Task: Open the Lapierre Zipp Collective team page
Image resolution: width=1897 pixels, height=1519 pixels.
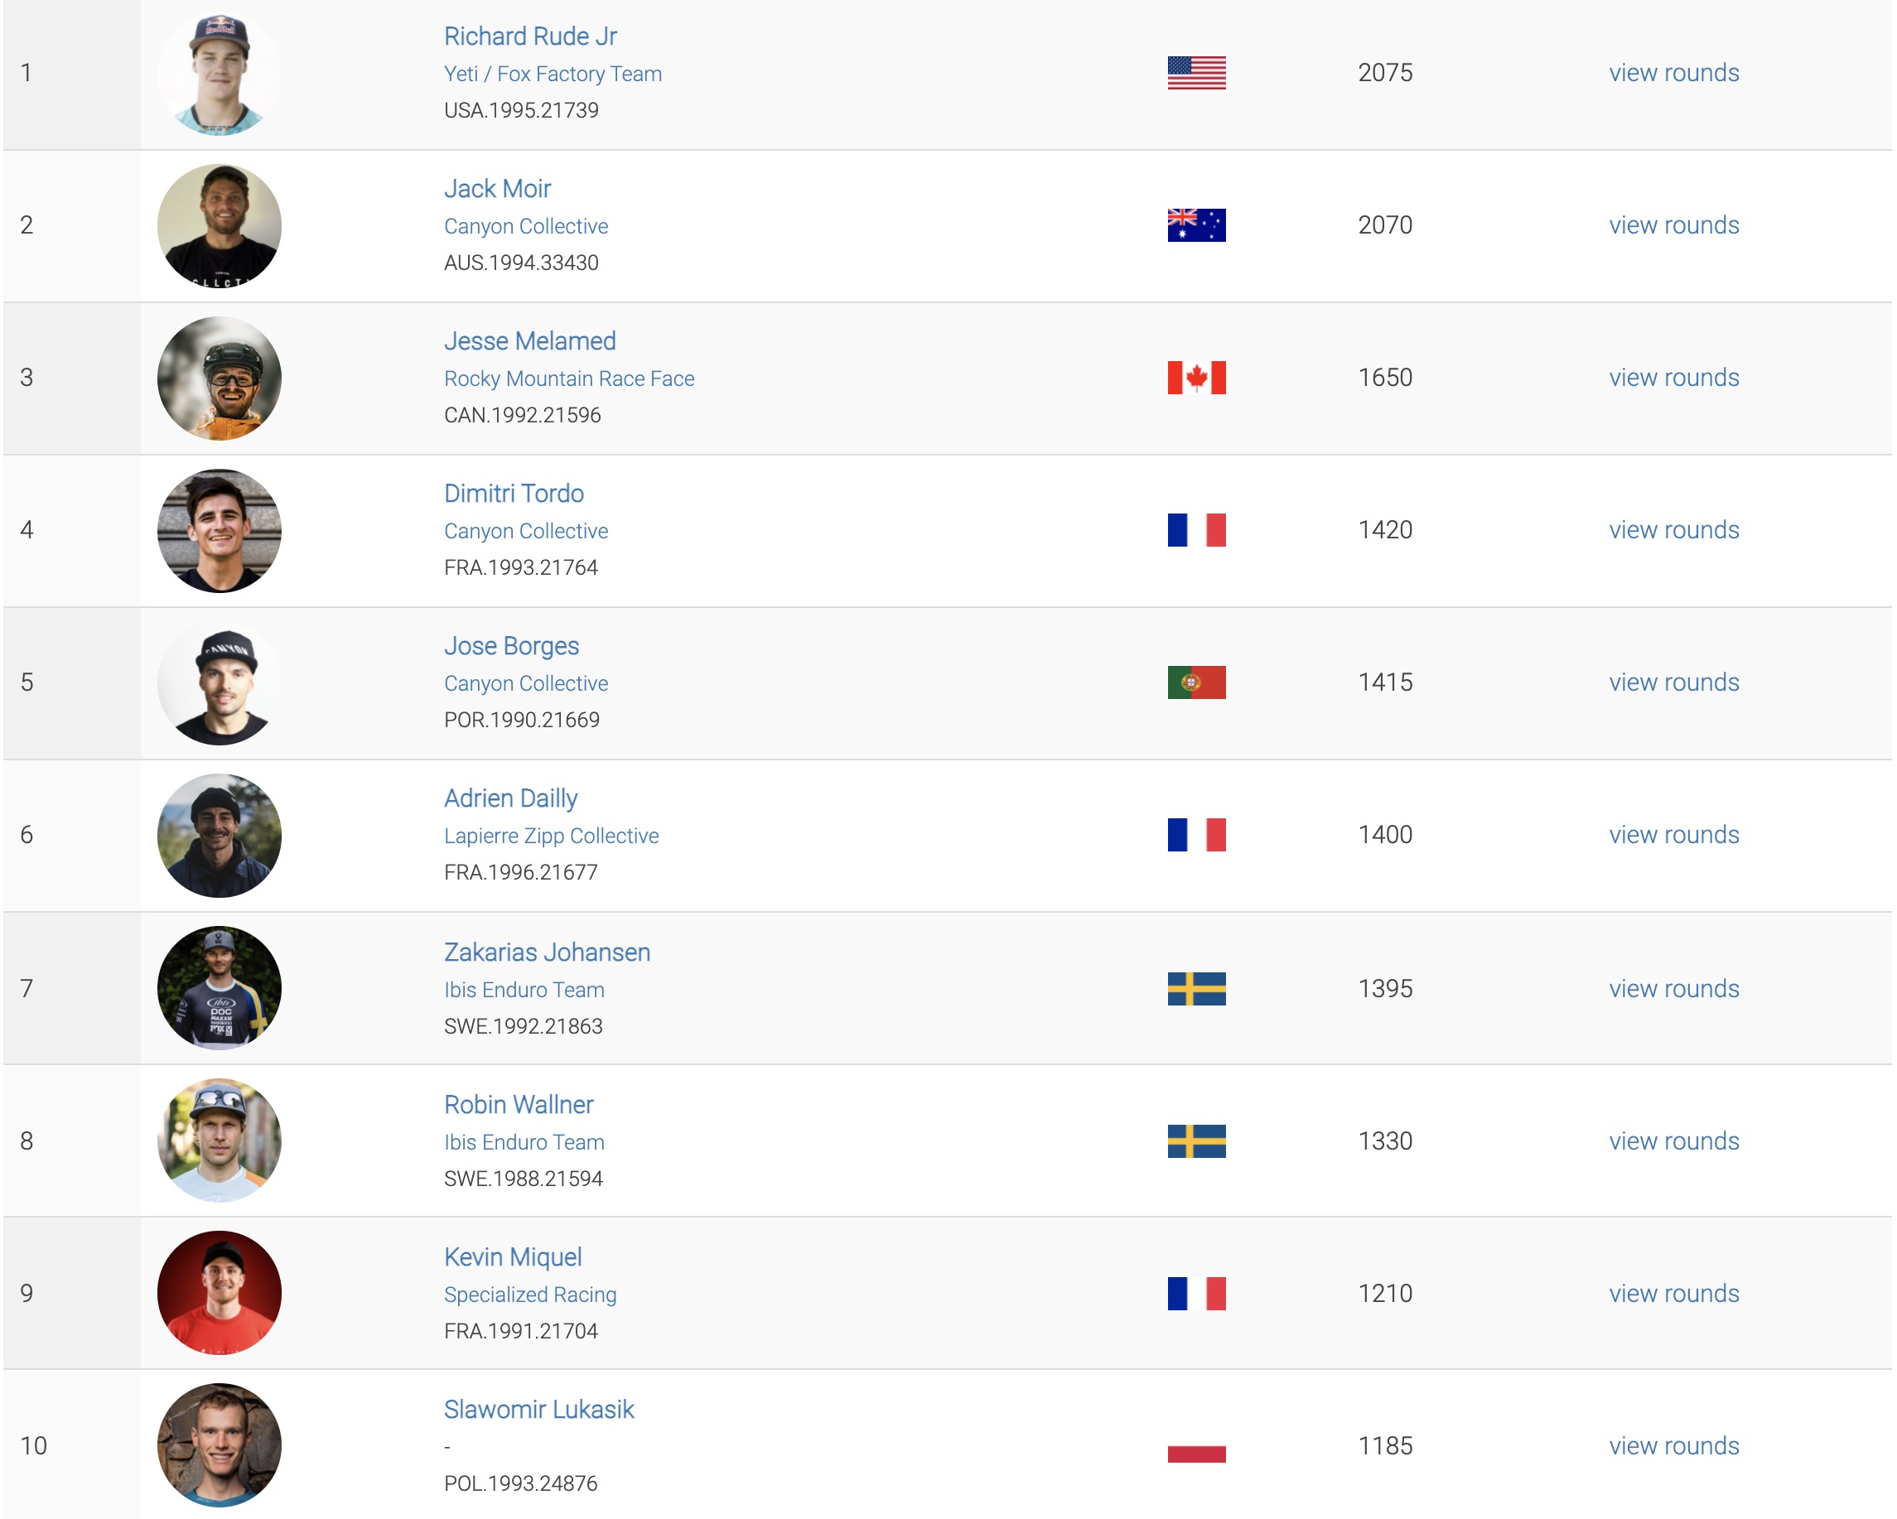Action: coord(551,836)
